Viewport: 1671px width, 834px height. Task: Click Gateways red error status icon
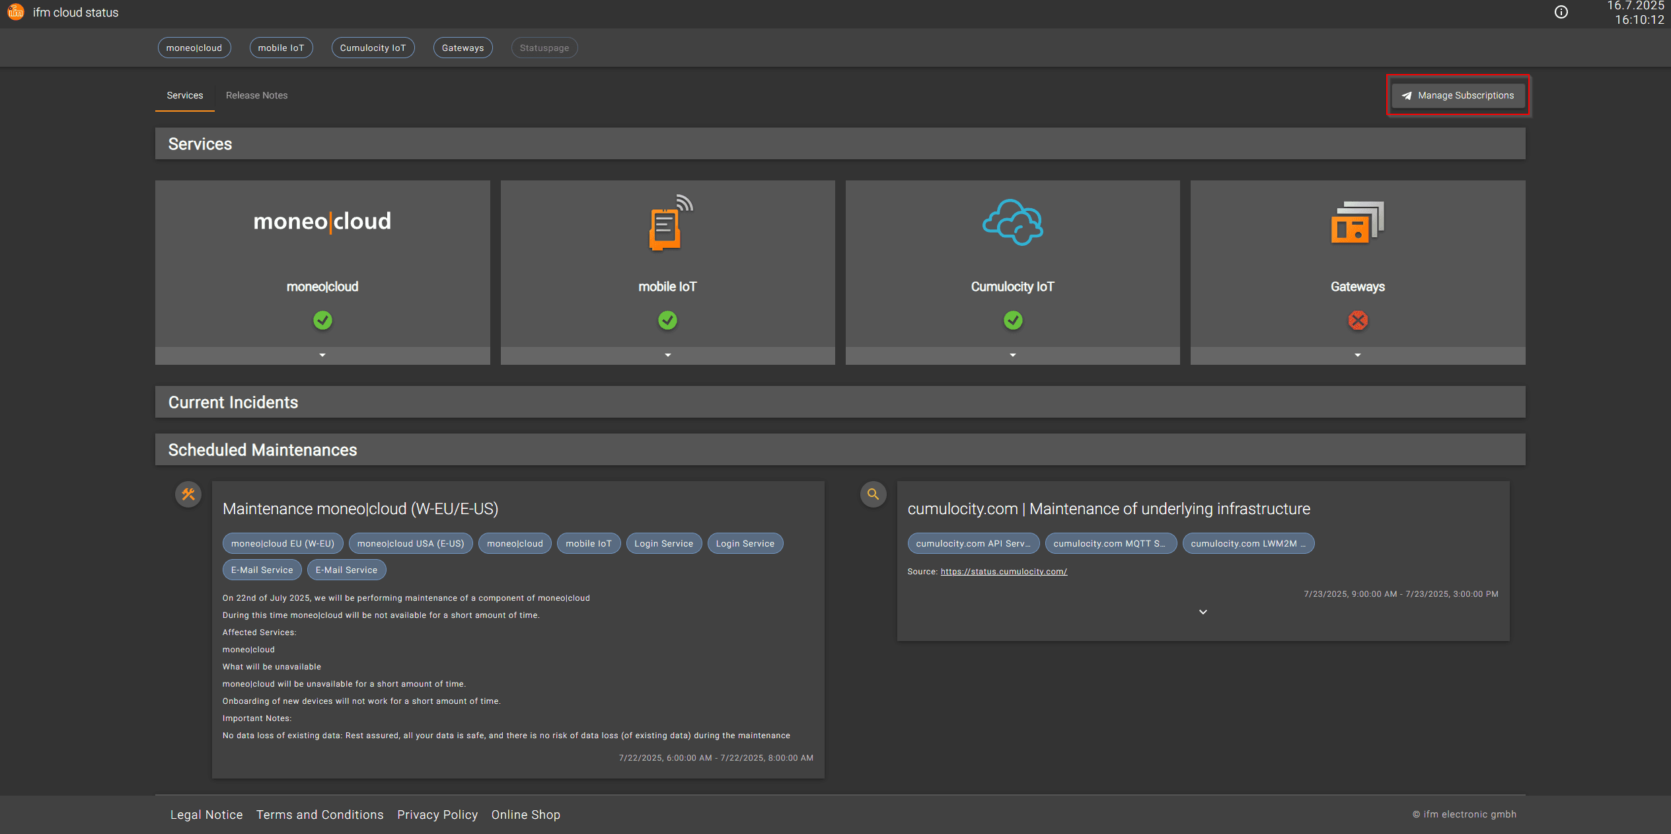pos(1358,321)
